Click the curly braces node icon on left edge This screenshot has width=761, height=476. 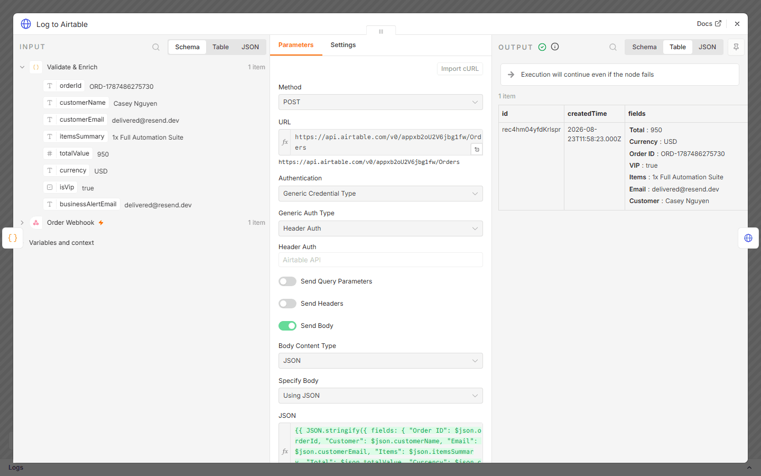[13, 238]
